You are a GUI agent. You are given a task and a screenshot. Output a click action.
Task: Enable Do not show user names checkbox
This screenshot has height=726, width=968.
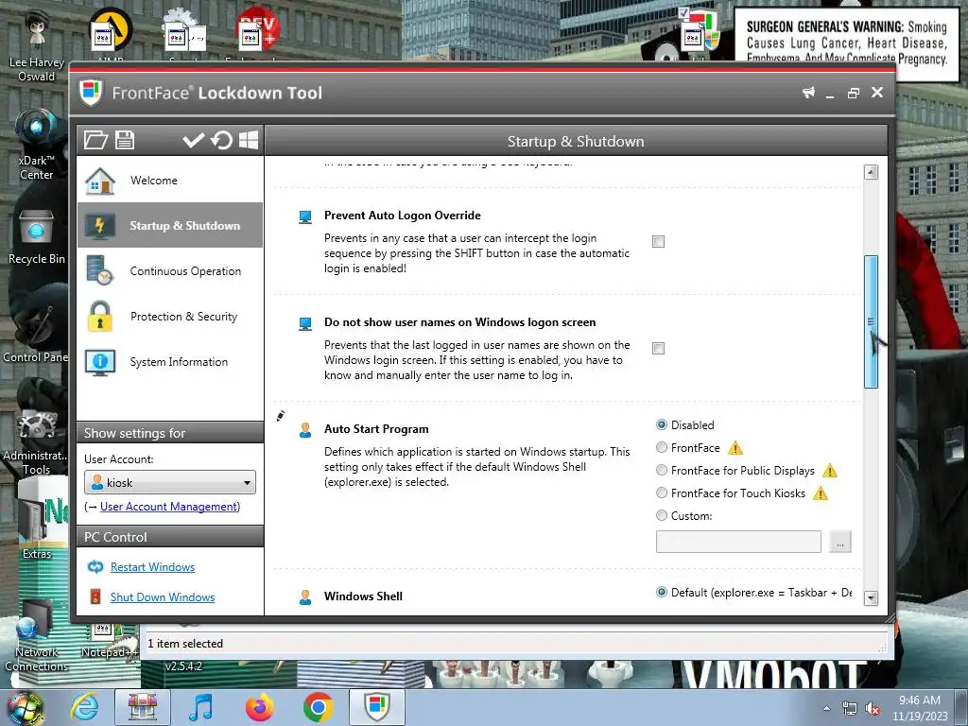coord(659,348)
